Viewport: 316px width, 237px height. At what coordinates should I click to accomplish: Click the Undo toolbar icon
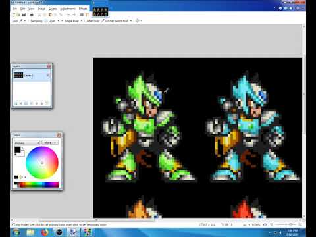coord(68,14)
